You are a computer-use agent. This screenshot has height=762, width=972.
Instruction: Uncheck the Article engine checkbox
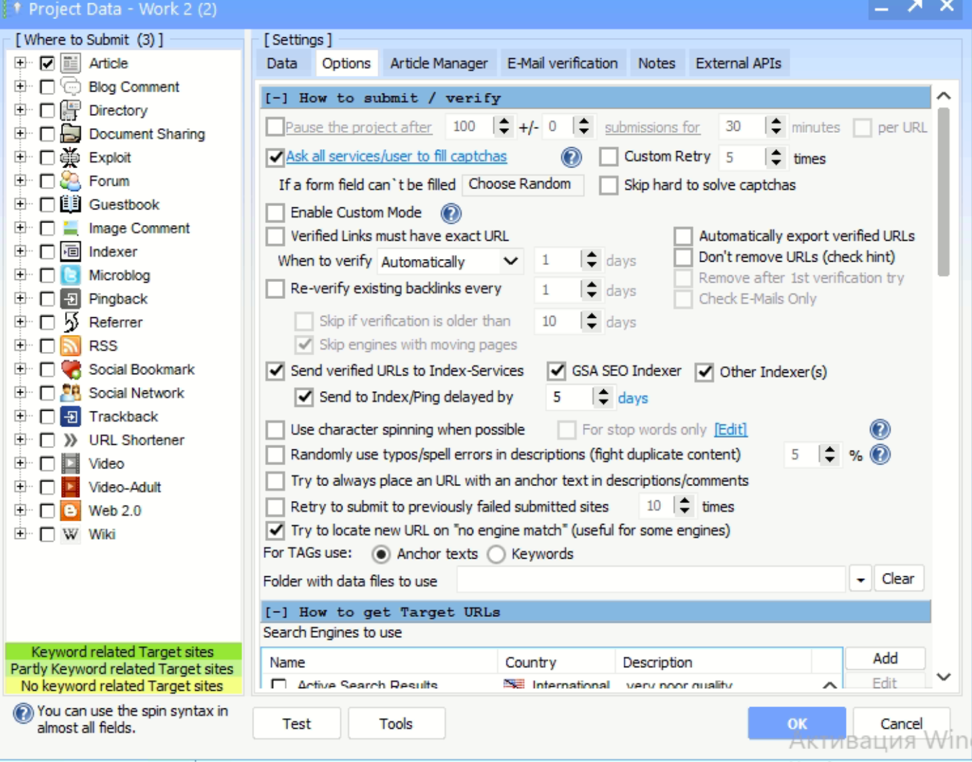pyautogui.click(x=47, y=64)
